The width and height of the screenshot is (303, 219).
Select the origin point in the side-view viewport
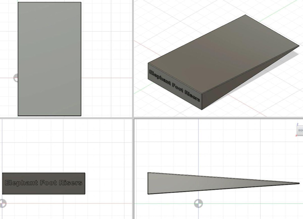coord(198,203)
